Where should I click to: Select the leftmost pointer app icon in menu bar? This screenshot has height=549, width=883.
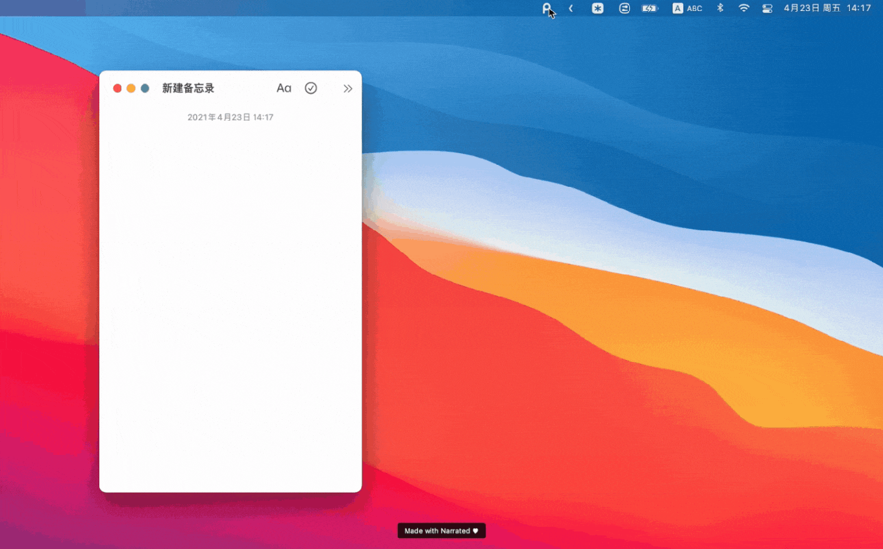pos(546,8)
